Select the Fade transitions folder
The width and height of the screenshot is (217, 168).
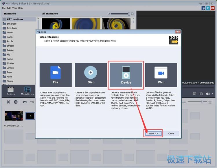9,77
